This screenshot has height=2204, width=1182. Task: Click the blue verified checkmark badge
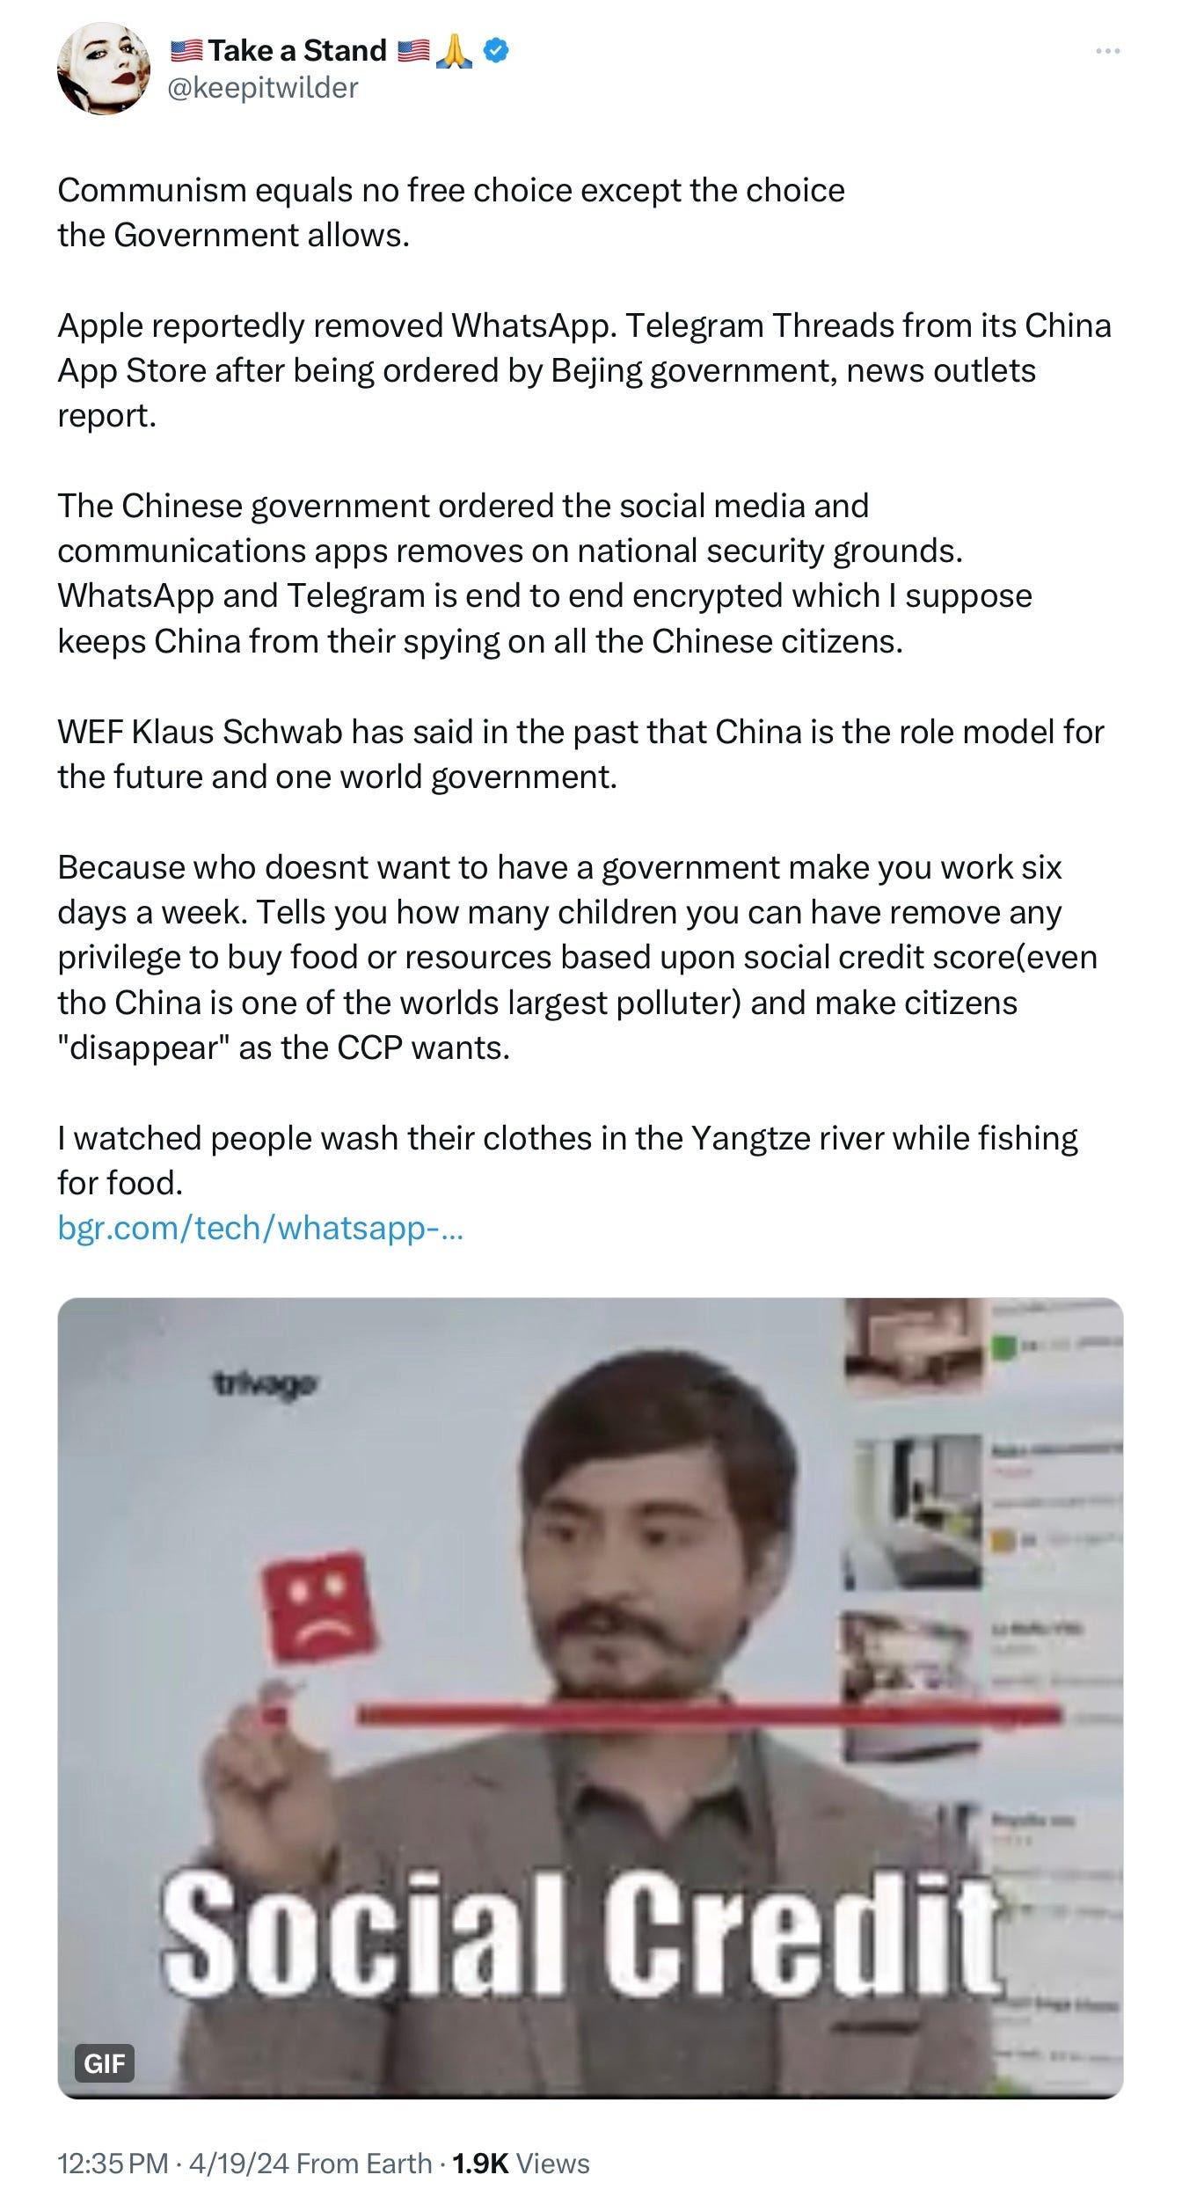(x=496, y=51)
